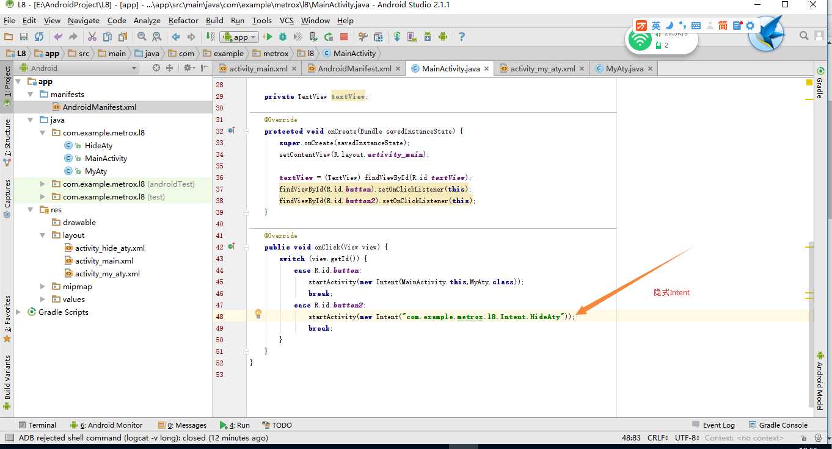Collapse the layout folder
832x449 pixels.
(43, 235)
